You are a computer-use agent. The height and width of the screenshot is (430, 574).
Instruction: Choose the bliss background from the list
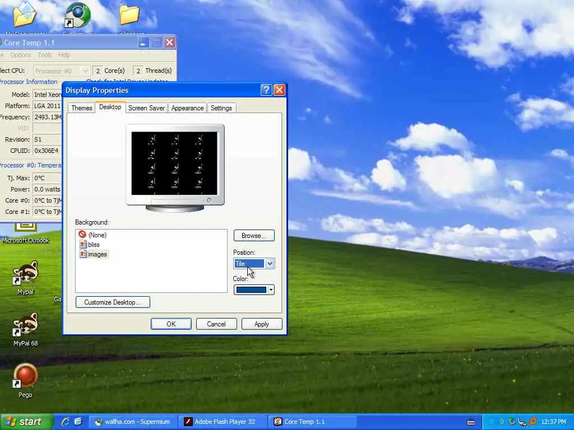90,245
